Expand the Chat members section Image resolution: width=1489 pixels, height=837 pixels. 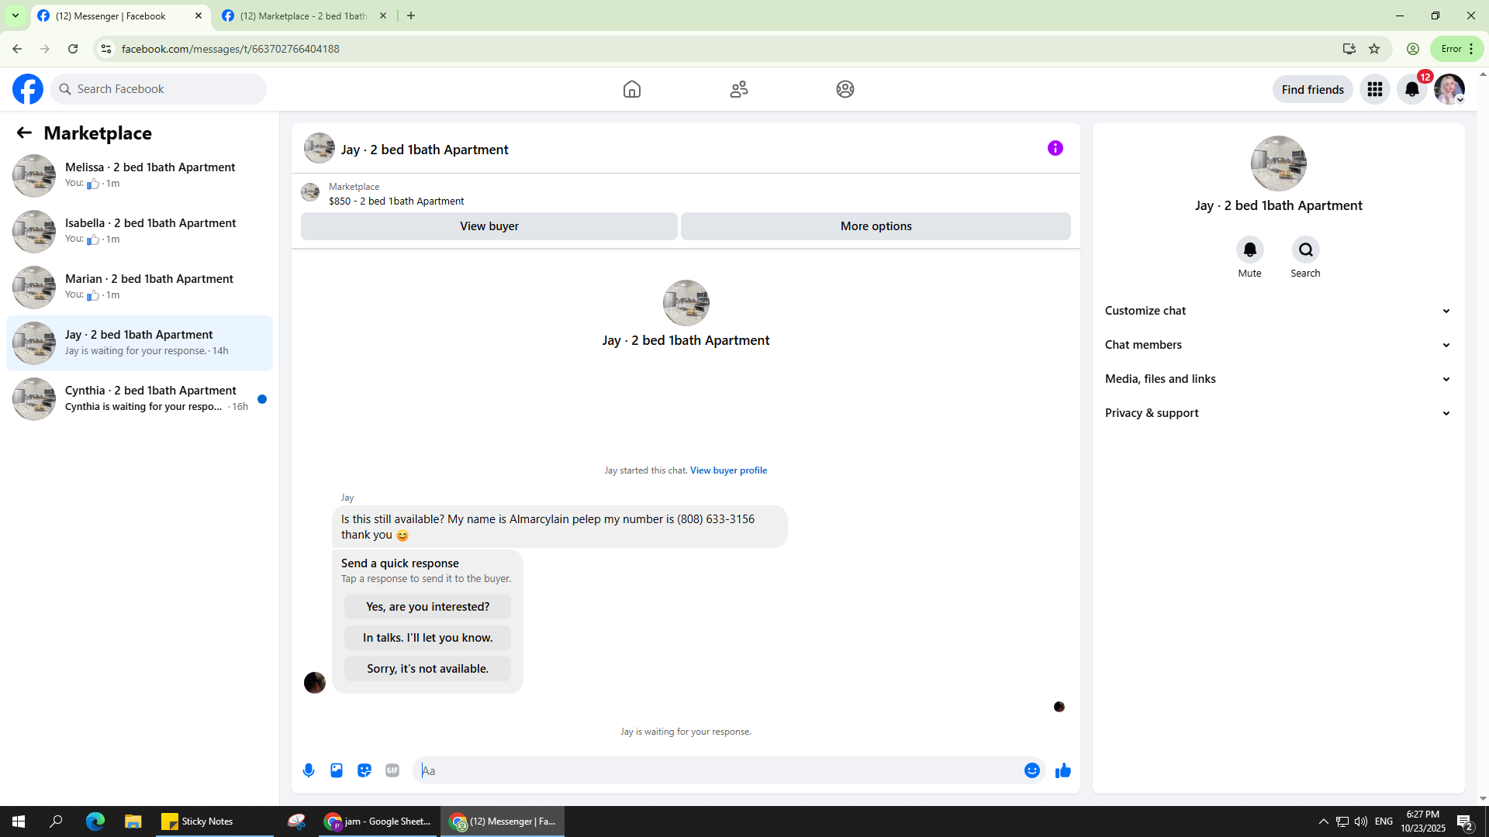(x=1277, y=345)
